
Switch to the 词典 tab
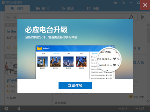(x=17, y=8)
